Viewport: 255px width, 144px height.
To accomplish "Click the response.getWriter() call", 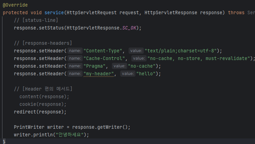I will pos(101,127).
